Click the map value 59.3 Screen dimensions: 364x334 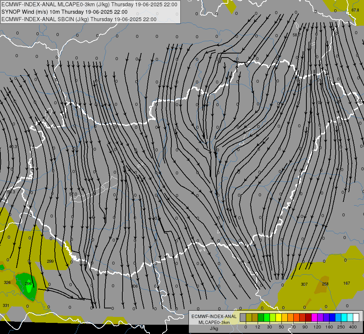11,192
